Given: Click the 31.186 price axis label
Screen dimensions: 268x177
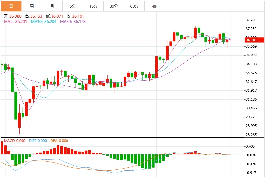Looking at the screenshot, I should pos(251,100).
